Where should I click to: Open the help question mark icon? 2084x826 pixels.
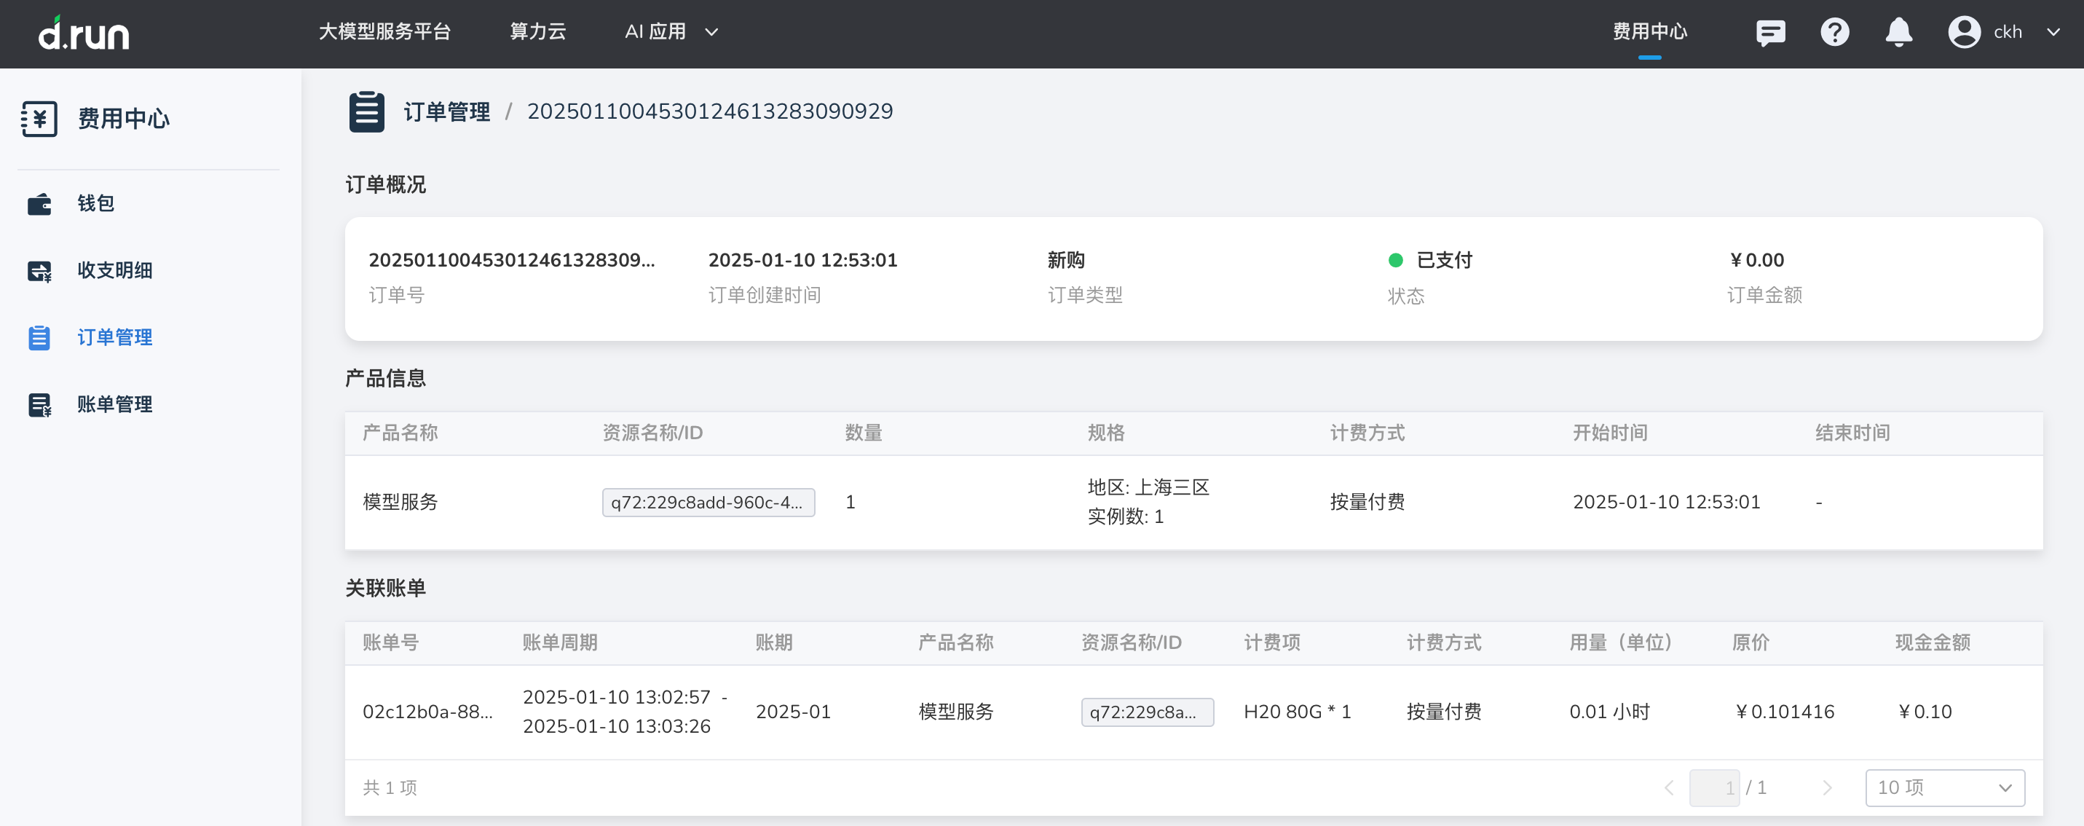point(1834,32)
